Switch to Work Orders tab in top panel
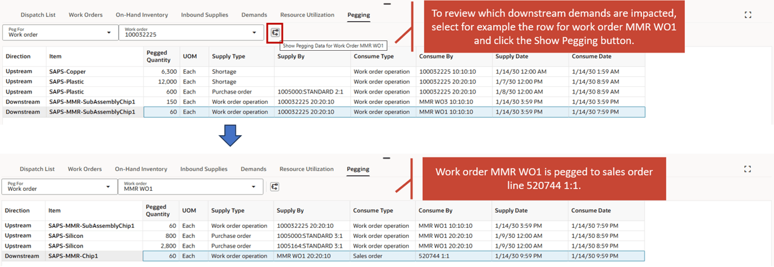774x267 pixels. (x=85, y=14)
